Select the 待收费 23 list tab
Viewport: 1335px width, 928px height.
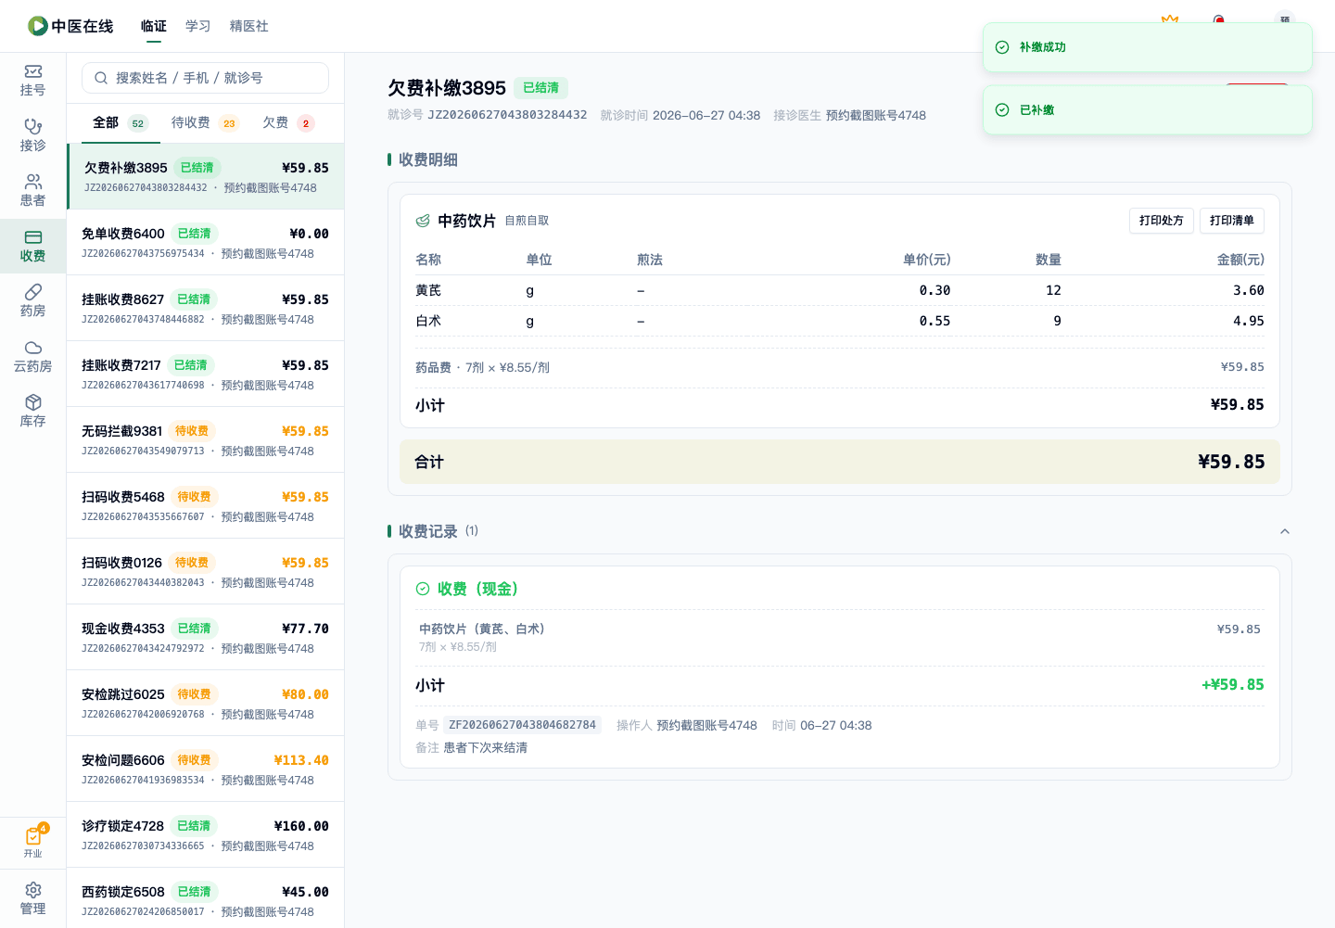tap(205, 123)
